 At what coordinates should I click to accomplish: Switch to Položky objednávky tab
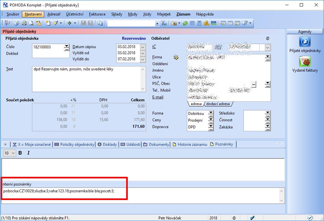[75, 144]
